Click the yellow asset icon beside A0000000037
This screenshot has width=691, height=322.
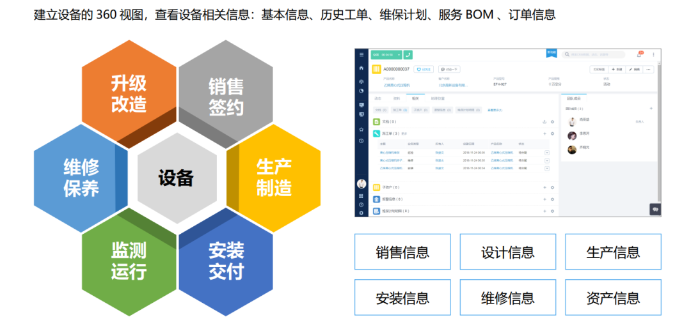click(376, 70)
